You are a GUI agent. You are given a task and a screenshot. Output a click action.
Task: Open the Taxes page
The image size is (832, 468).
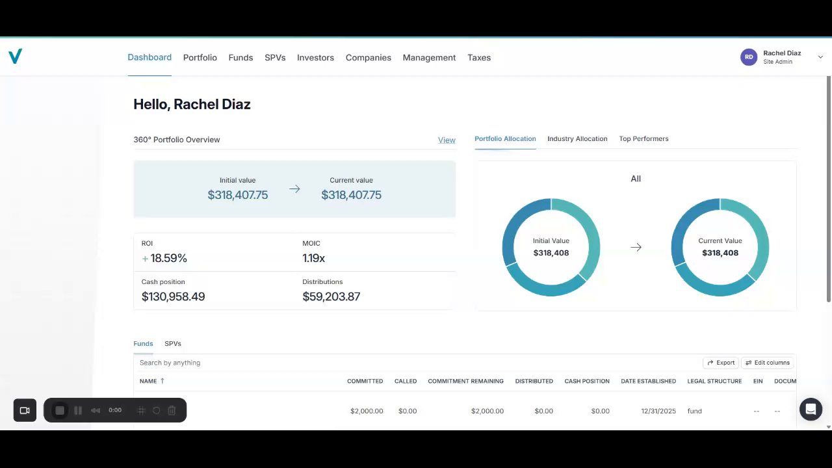point(479,57)
